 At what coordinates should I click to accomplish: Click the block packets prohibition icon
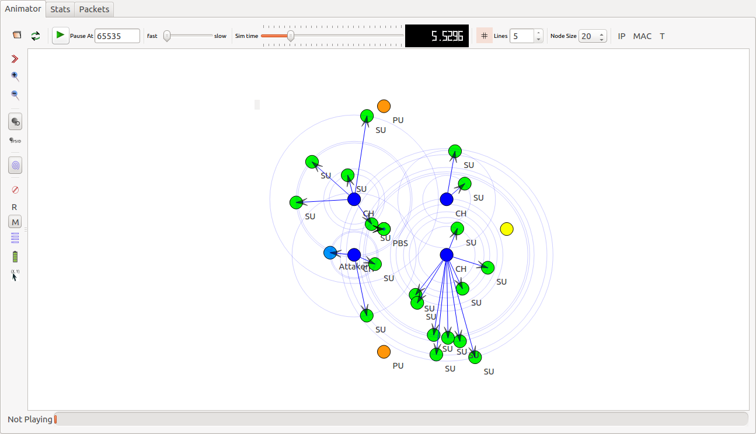15,190
